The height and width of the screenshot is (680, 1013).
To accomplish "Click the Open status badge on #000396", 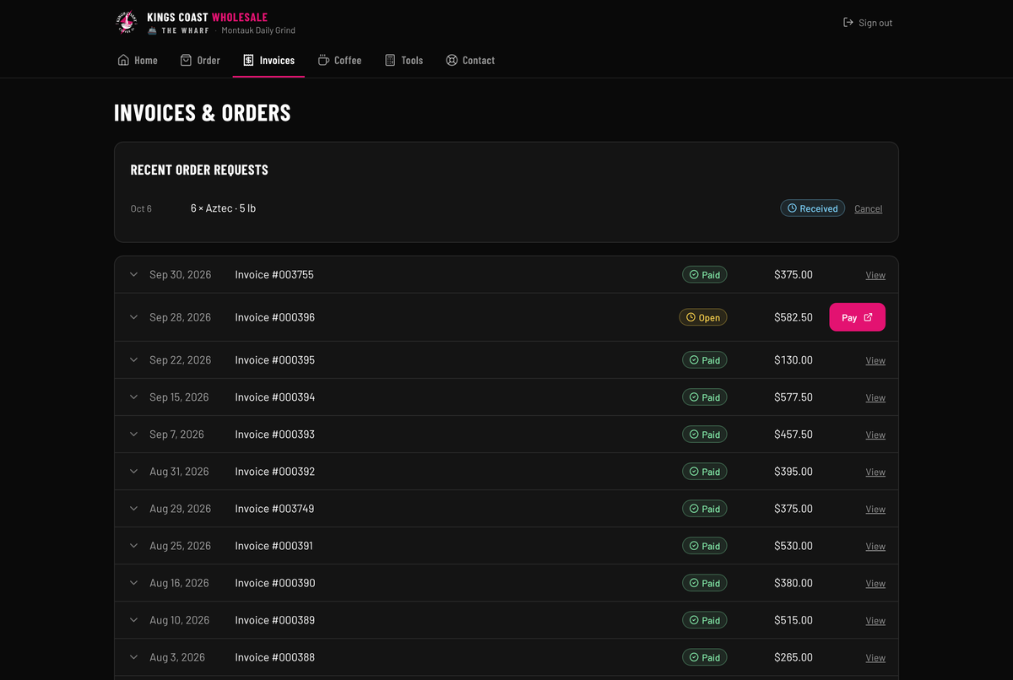I will click(703, 317).
